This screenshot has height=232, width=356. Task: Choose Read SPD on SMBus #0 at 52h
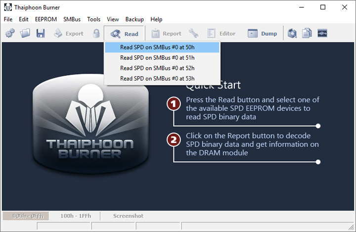point(162,68)
